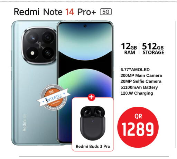Image resolution: width=177 pixels, height=159 pixels.
Task: Click the 120.W Charging spec line
Action: (137, 93)
